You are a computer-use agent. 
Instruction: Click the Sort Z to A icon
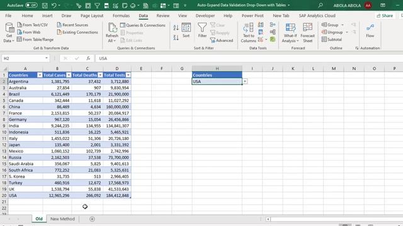176,38
